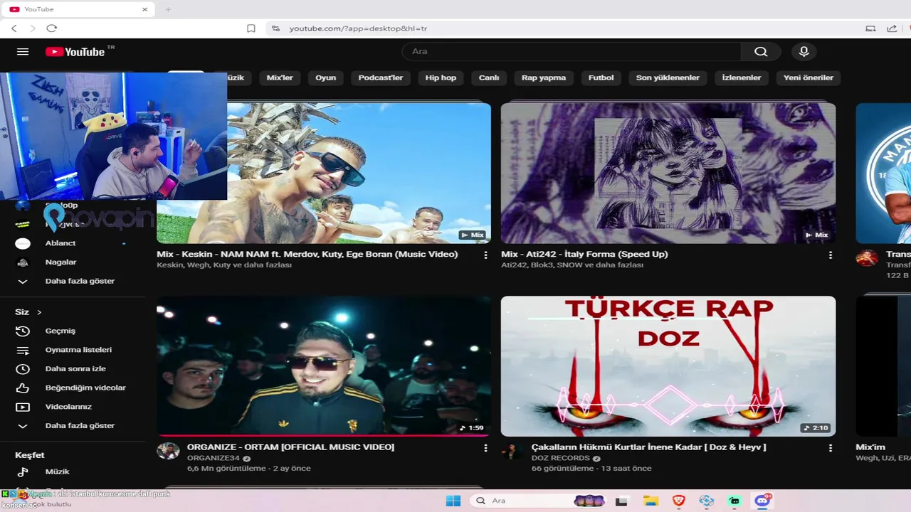Open Çakalların Hükmü Kurtlar İnene Kadar title
Screen dimensions: 911x512
tap(648, 447)
